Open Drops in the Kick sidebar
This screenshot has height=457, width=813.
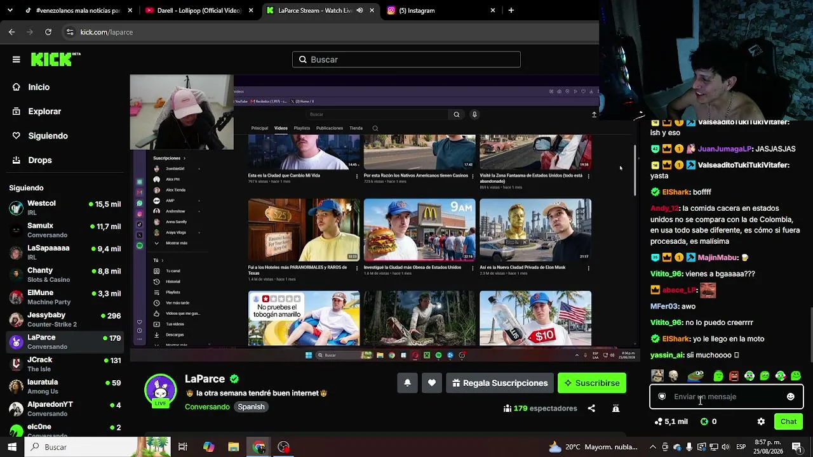click(x=40, y=160)
